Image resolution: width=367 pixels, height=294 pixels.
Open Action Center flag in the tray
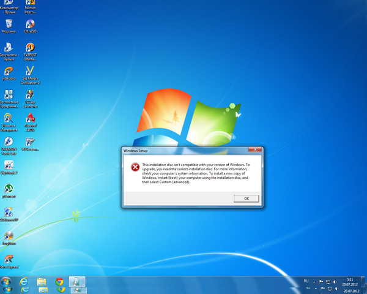pos(321,282)
